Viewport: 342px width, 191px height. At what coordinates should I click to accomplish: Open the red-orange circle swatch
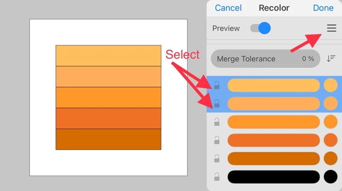click(x=330, y=140)
